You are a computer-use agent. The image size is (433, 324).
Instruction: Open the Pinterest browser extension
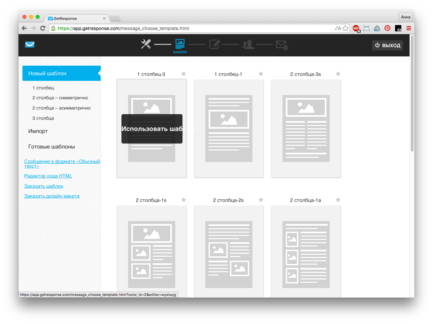387,28
